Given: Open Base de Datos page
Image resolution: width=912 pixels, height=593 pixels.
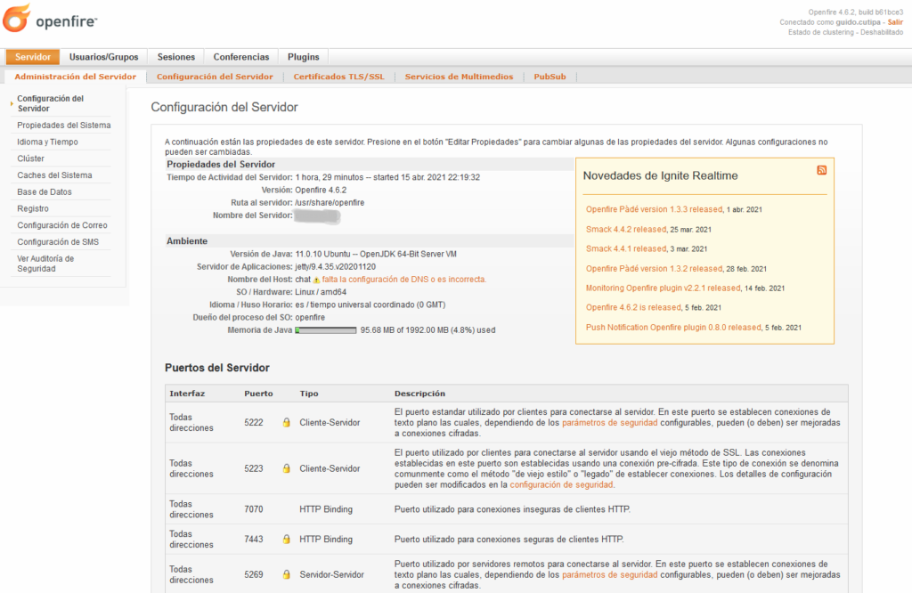Looking at the screenshot, I should point(45,191).
